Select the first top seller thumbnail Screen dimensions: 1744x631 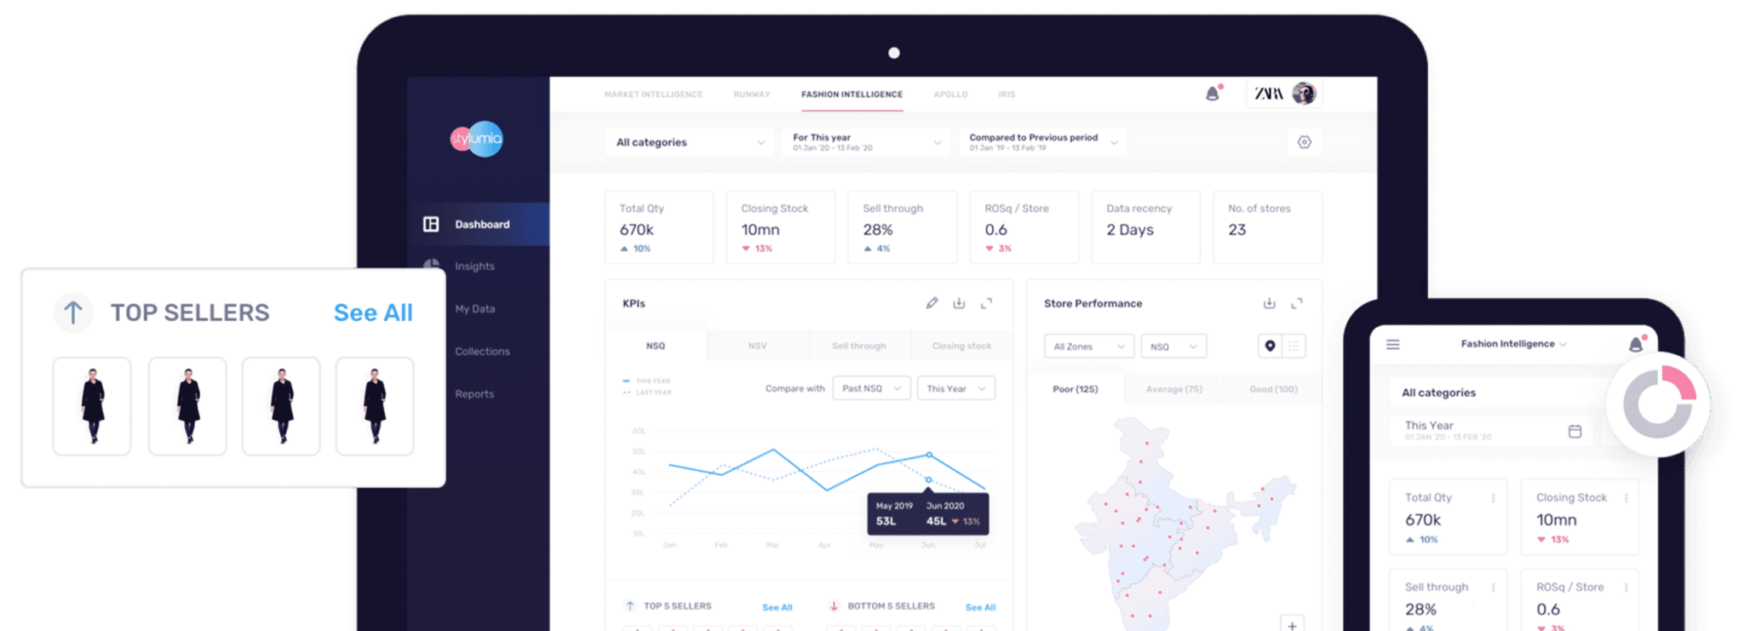(92, 406)
